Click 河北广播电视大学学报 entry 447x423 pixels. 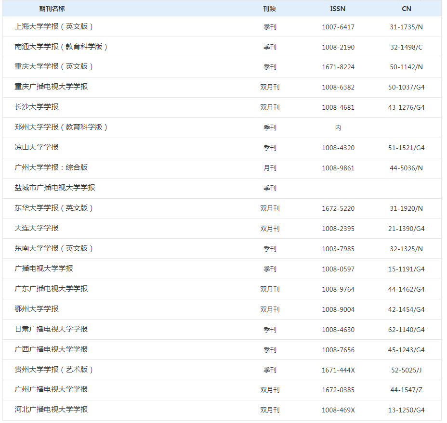pyautogui.click(x=52, y=410)
